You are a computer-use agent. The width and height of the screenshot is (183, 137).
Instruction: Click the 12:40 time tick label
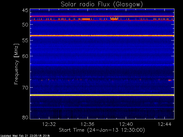(x=126, y=124)
